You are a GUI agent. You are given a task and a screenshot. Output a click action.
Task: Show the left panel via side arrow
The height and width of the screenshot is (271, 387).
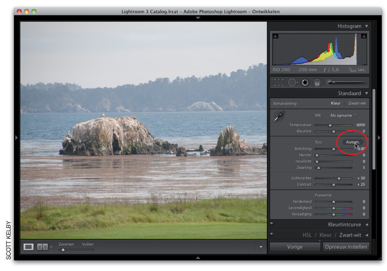click(16, 137)
